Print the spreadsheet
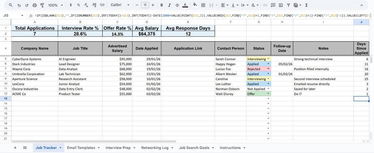The width and height of the screenshot is (374, 153). coord(35,5)
